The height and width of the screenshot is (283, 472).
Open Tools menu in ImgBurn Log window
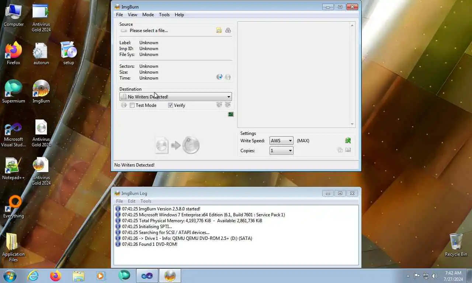146,201
